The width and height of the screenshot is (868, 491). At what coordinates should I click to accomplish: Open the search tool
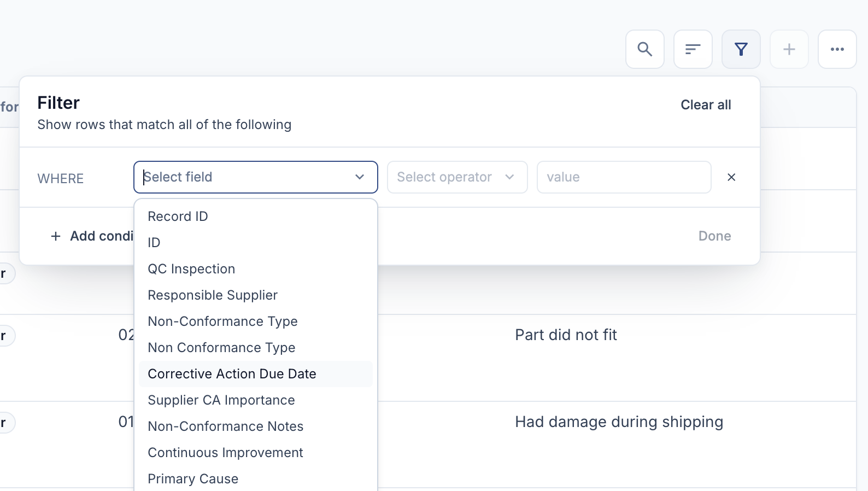[645, 49]
